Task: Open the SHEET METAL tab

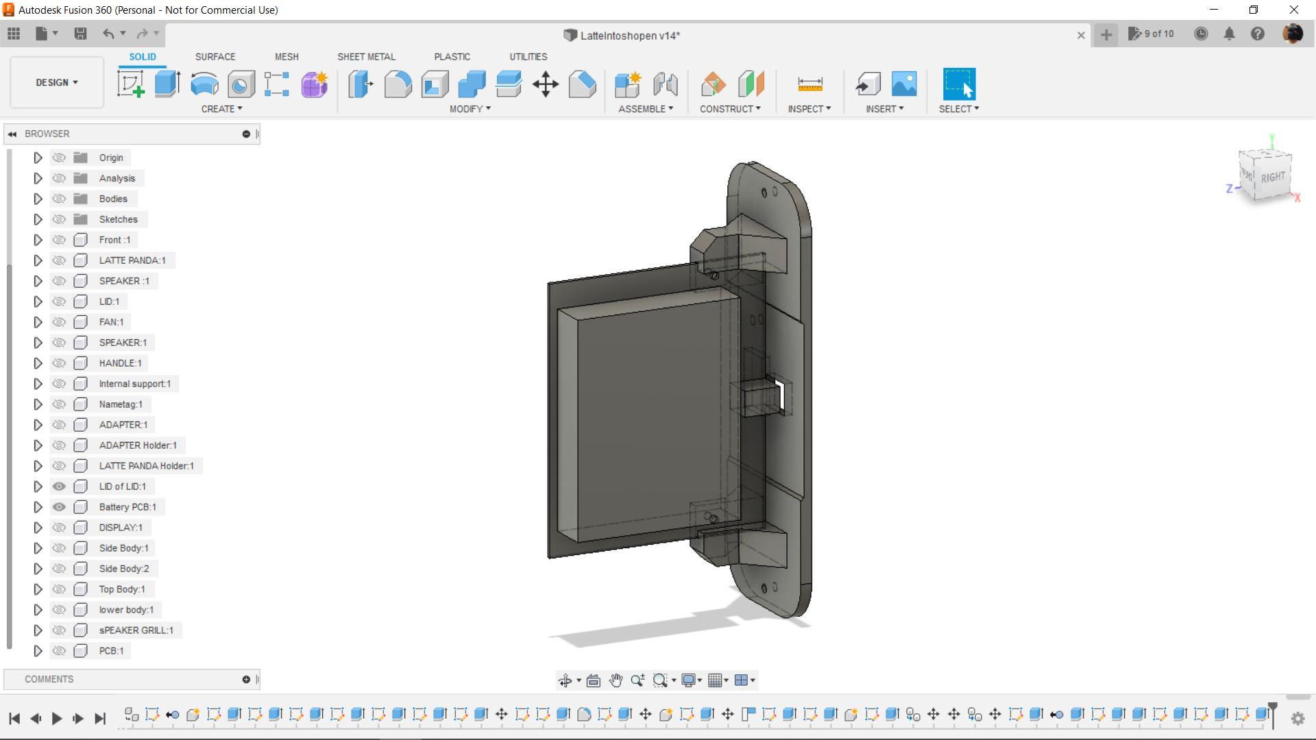Action: point(366,57)
